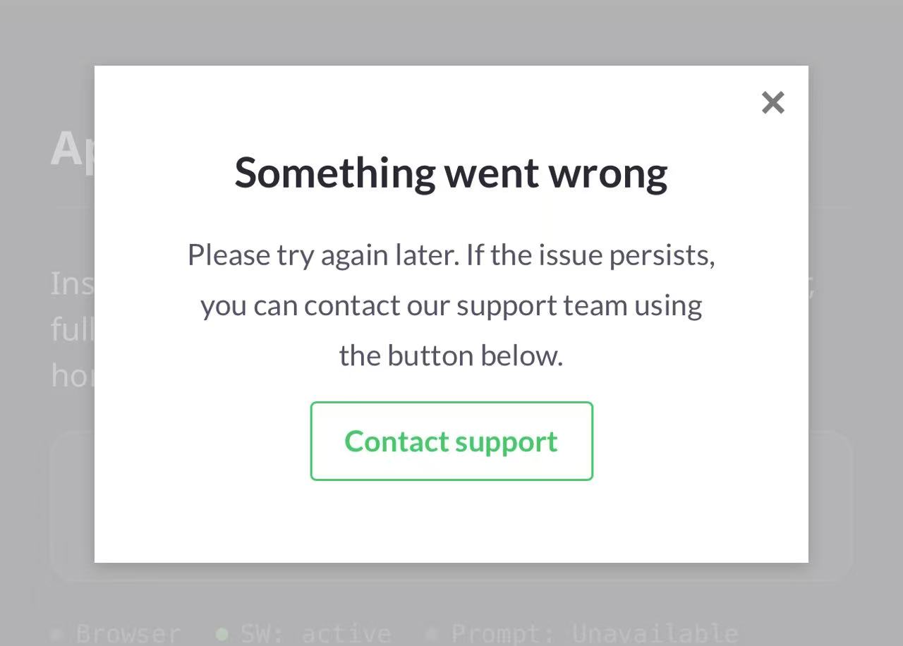Click the grey dot beside Browser status
The image size is (903, 646).
(57, 634)
